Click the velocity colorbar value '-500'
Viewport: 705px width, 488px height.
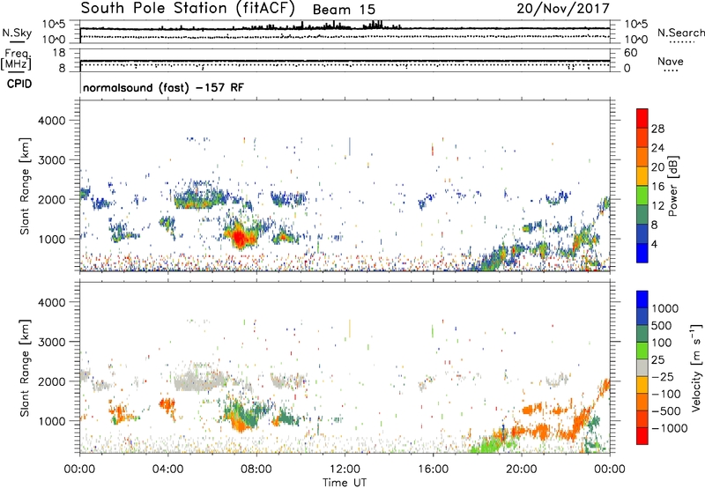point(666,411)
